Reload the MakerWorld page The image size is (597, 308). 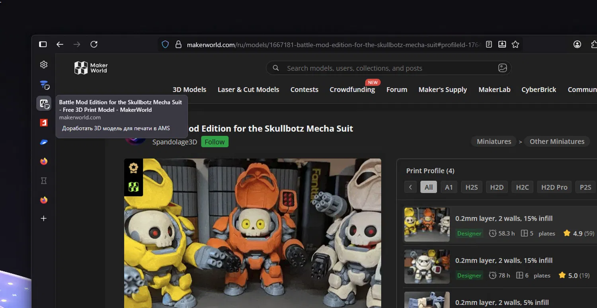pos(94,45)
